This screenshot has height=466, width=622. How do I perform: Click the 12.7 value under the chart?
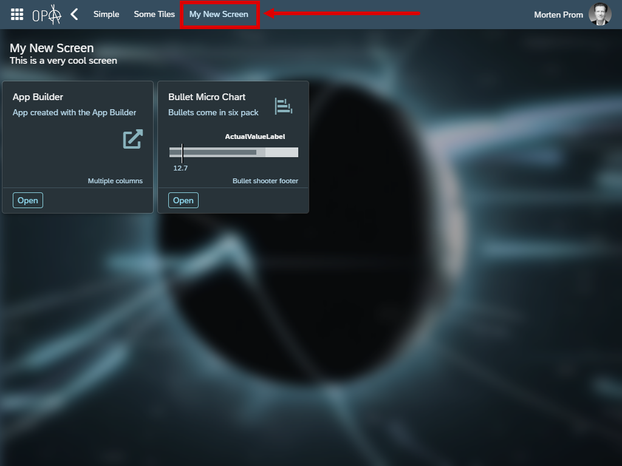180,168
